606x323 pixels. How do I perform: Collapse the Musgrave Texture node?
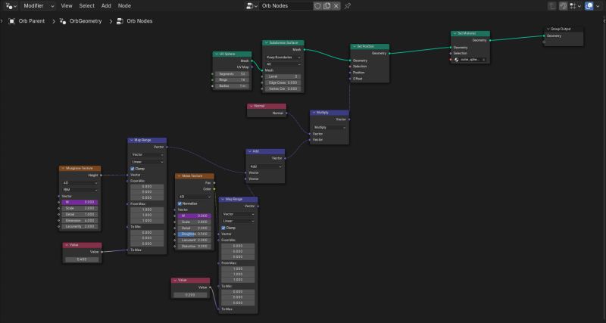[63, 168]
